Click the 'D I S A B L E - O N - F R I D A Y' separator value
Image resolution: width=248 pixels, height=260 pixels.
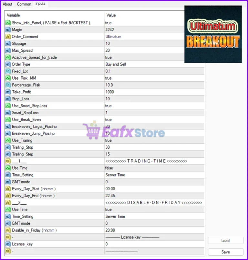tap(154, 203)
